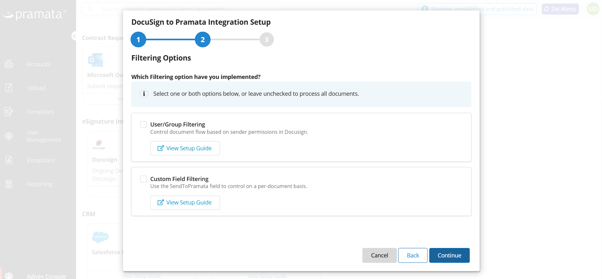Screen dimensions: 602x279
Task: Click the external link icon in first Setup Guide button
Action: click(161, 148)
